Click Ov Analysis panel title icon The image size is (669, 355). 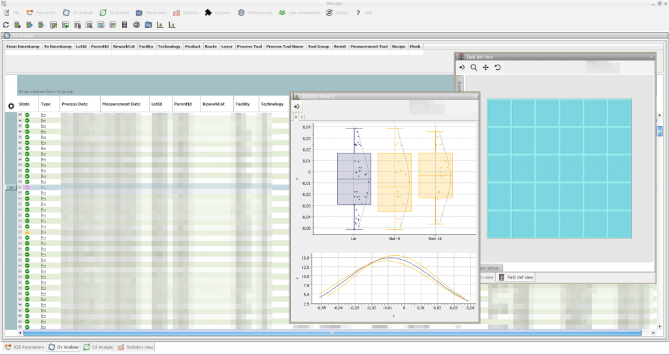point(7,36)
